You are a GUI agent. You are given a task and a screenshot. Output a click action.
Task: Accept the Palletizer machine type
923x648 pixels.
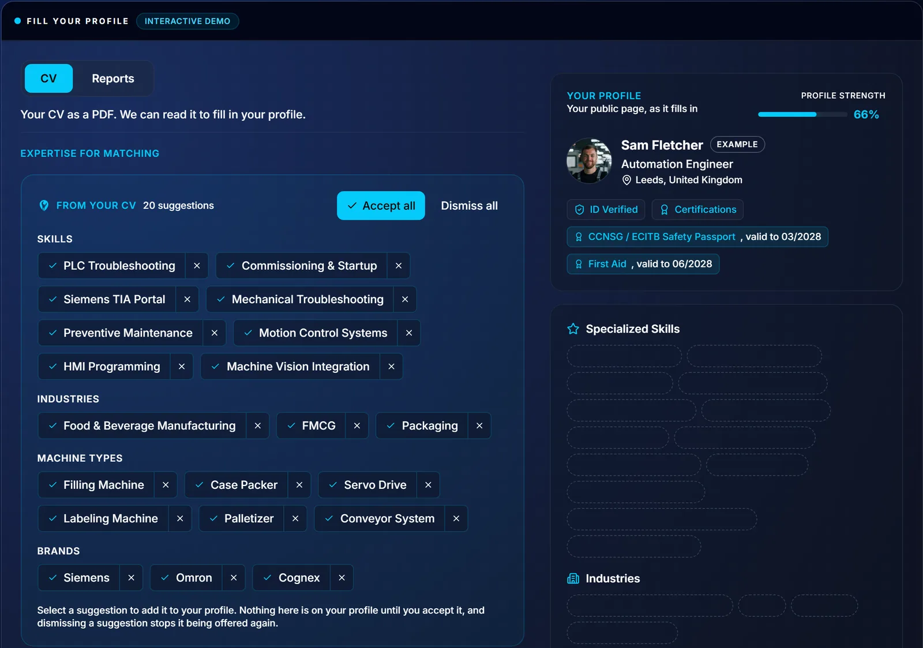pyautogui.click(x=241, y=519)
